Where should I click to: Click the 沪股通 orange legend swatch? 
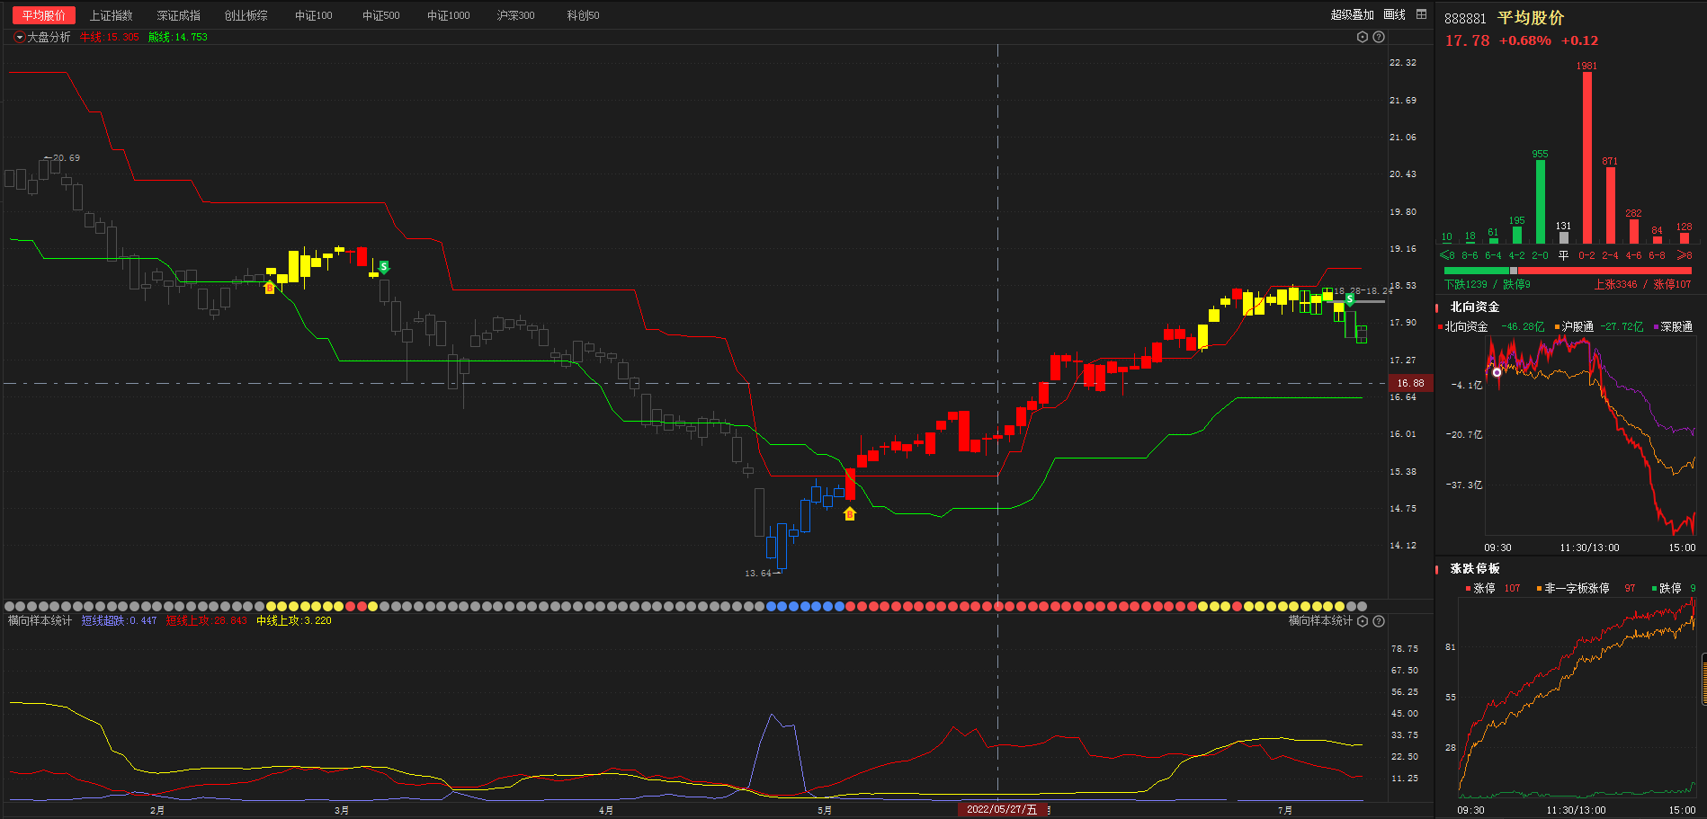pos(1557,327)
